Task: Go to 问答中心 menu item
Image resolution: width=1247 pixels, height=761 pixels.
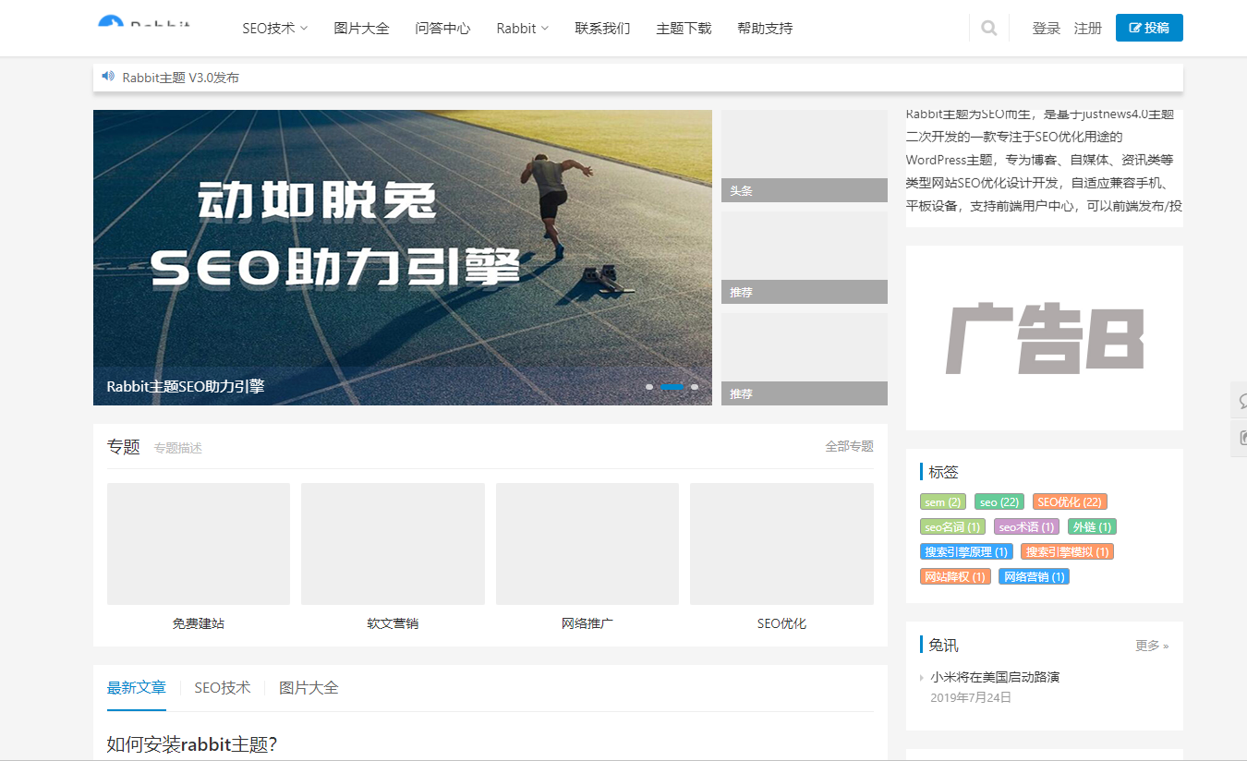Action: [442, 29]
